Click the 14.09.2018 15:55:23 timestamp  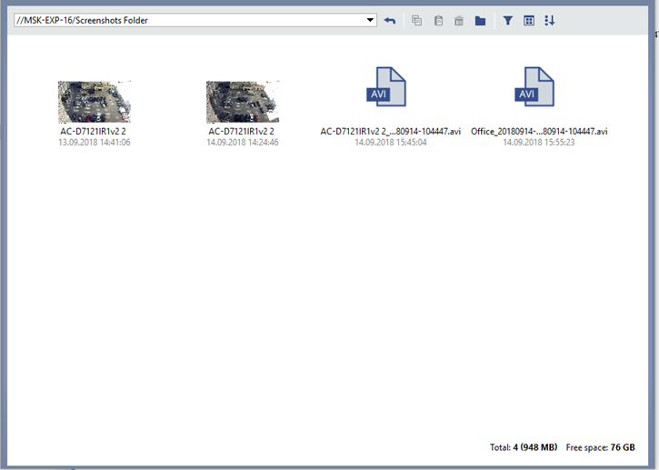point(539,143)
